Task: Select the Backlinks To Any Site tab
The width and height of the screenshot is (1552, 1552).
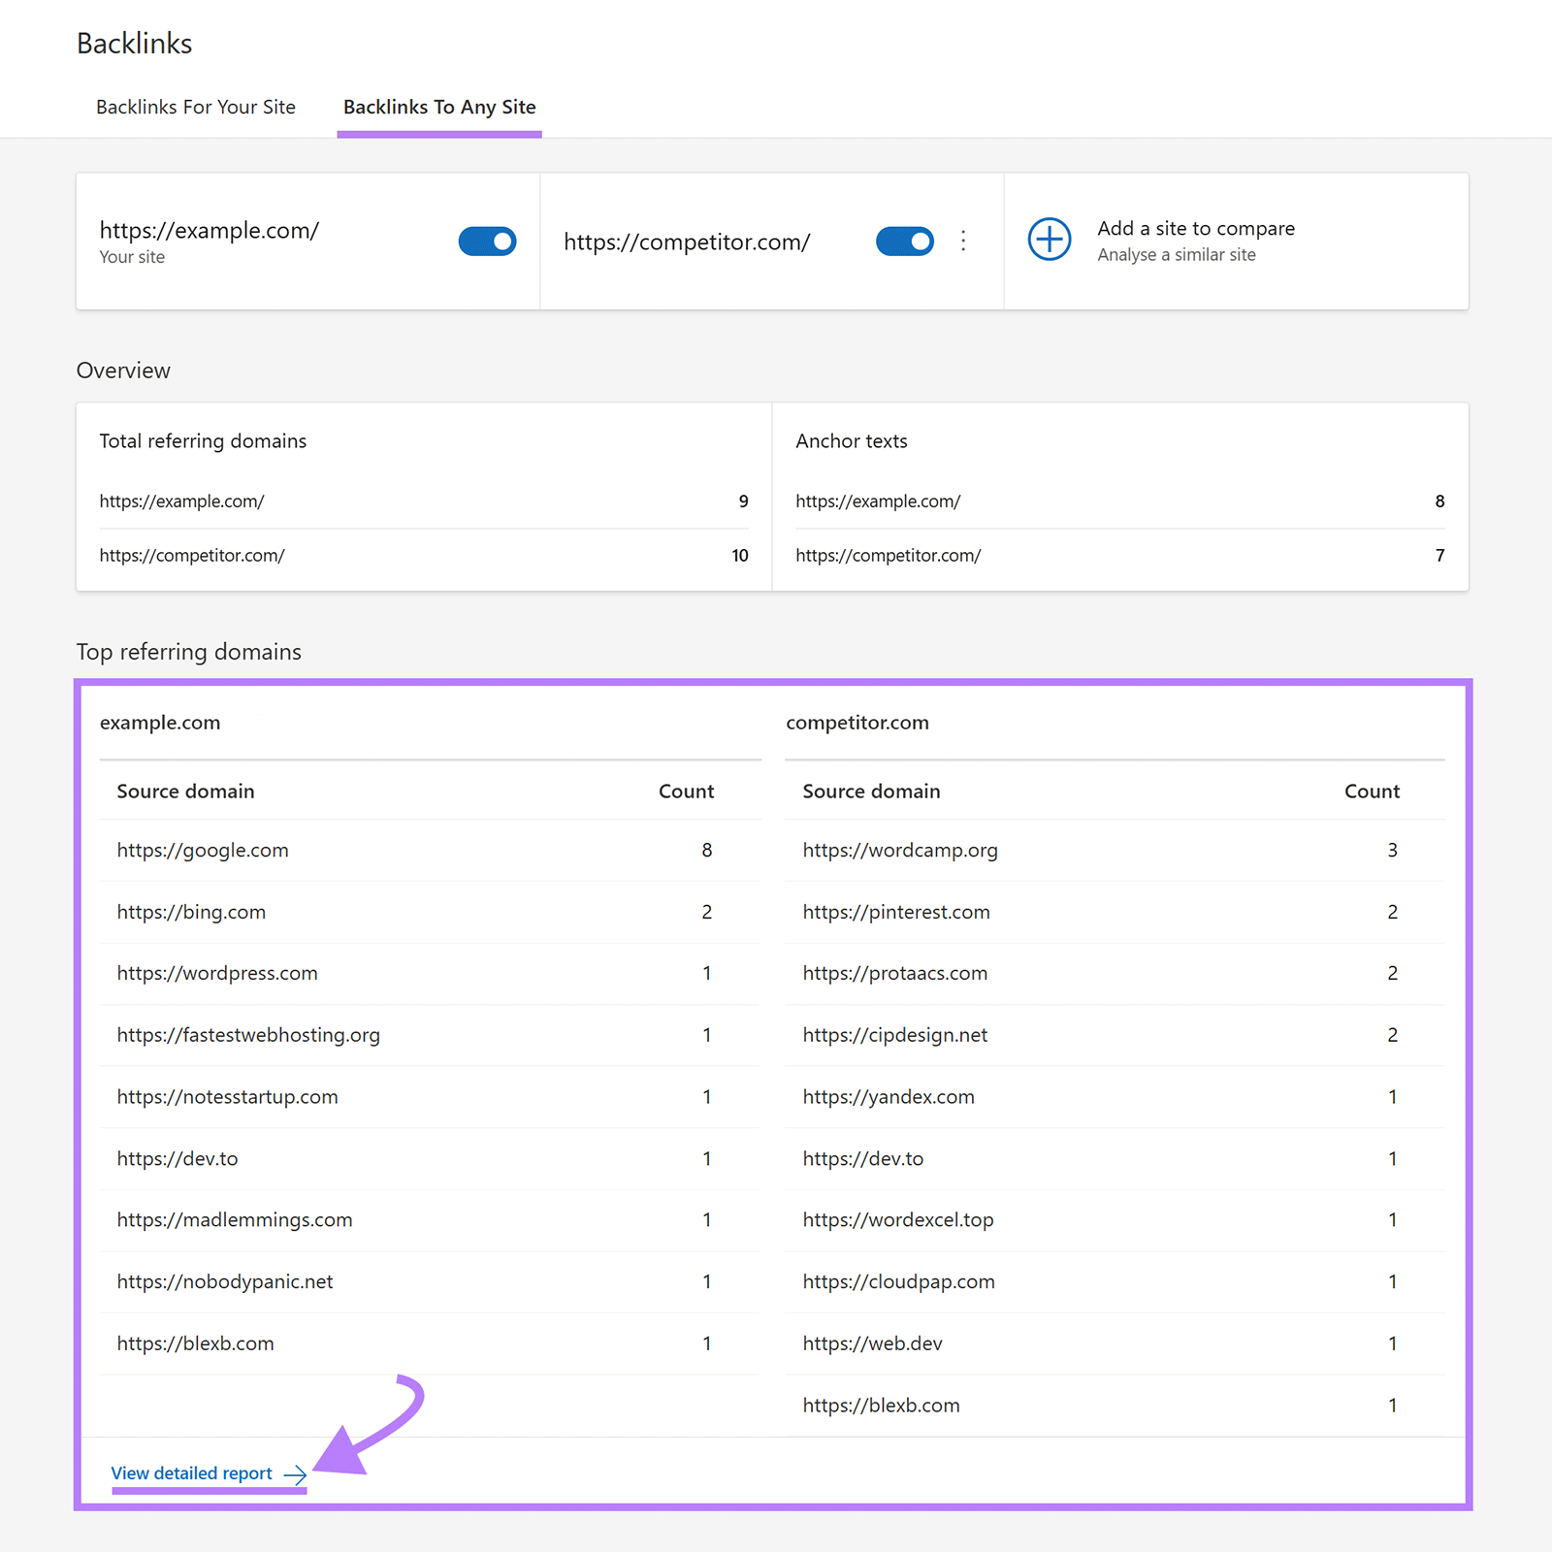Action: tap(437, 107)
